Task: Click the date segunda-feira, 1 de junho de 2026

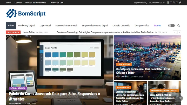Action: (149, 3)
